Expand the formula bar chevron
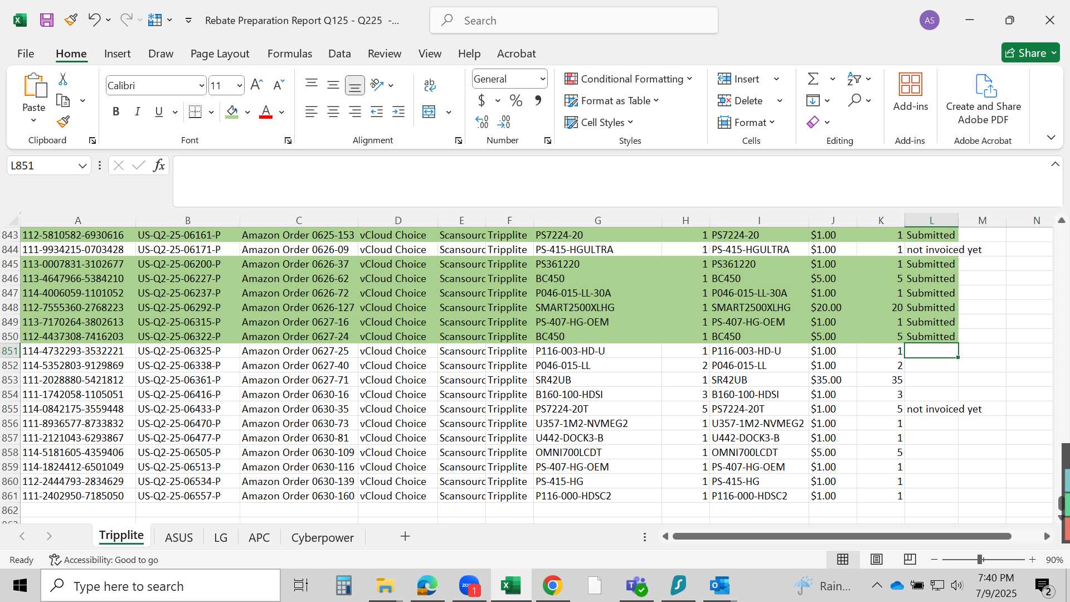This screenshot has height=602, width=1070. click(1055, 164)
